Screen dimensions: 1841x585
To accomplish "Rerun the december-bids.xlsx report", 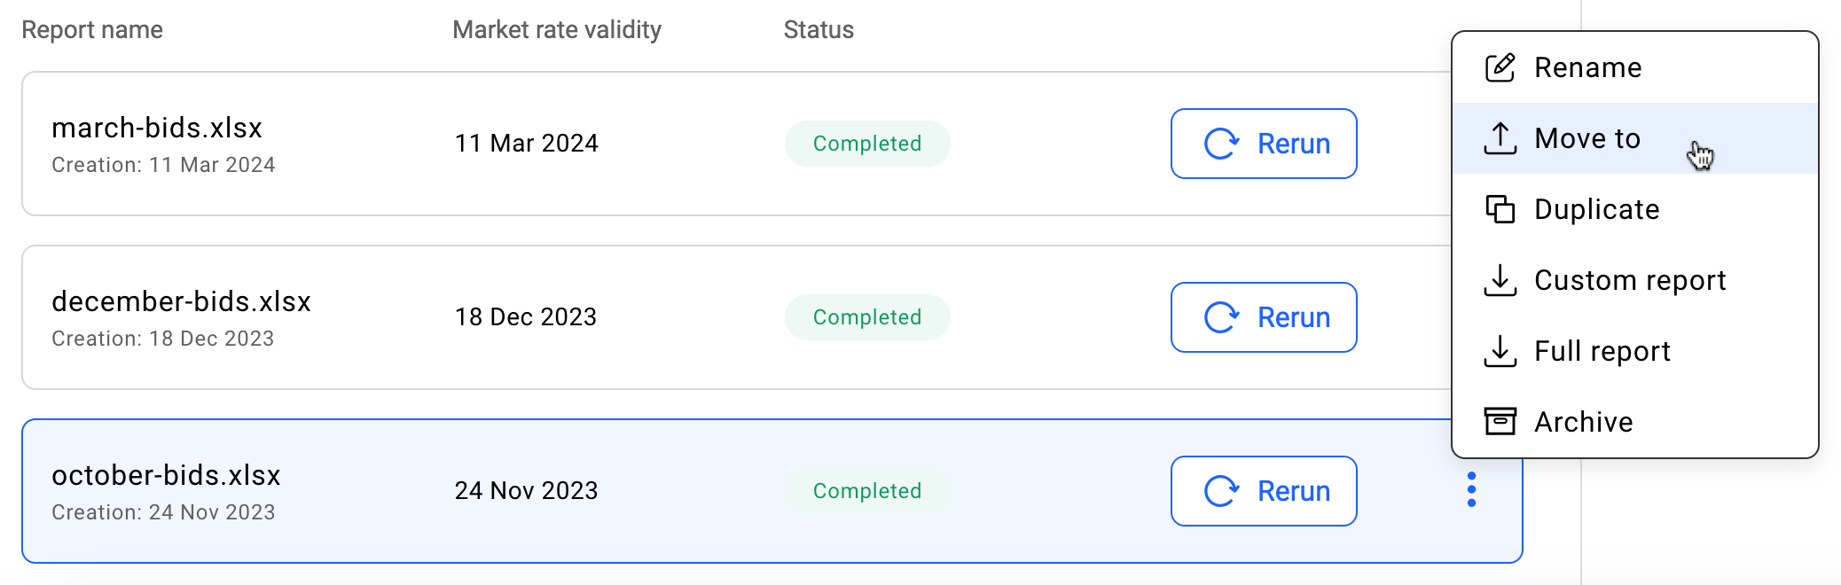I will click(1264, 317).
